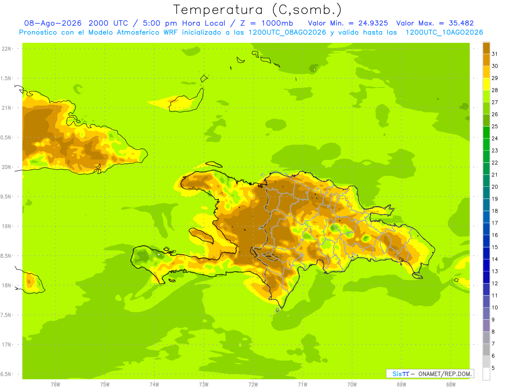Click the "76W" longitude axis label
This screenshot has width=506, height=390.
click(x=55, y=385)
